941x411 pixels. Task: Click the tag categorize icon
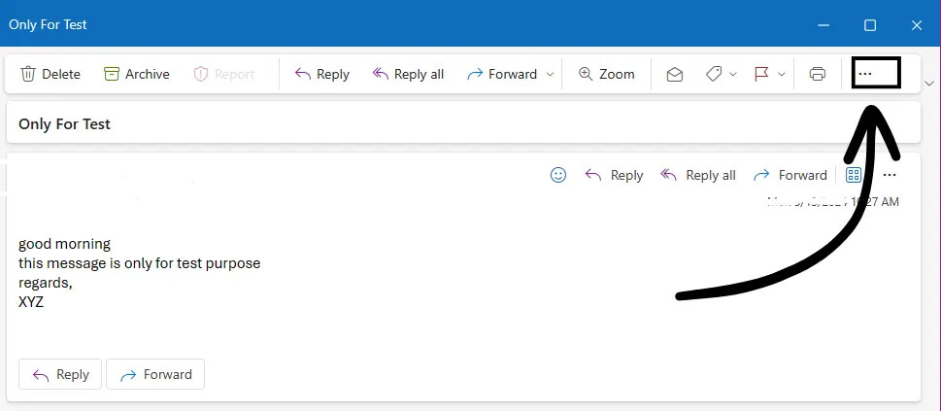(713, 74)
